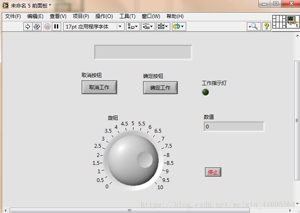Click the 确定工作 button
This screenshot has height=213, width=300.
[160, 87]
